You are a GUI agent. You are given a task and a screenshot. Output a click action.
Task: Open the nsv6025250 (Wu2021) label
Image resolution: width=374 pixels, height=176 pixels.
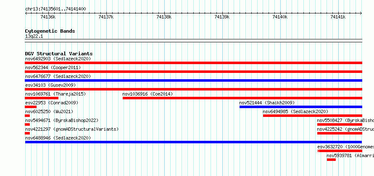coord(49,111)
